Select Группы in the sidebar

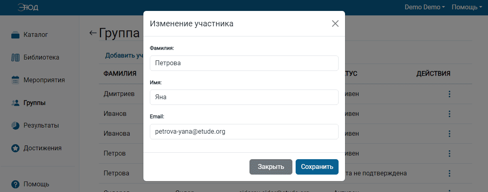[34, 103]
